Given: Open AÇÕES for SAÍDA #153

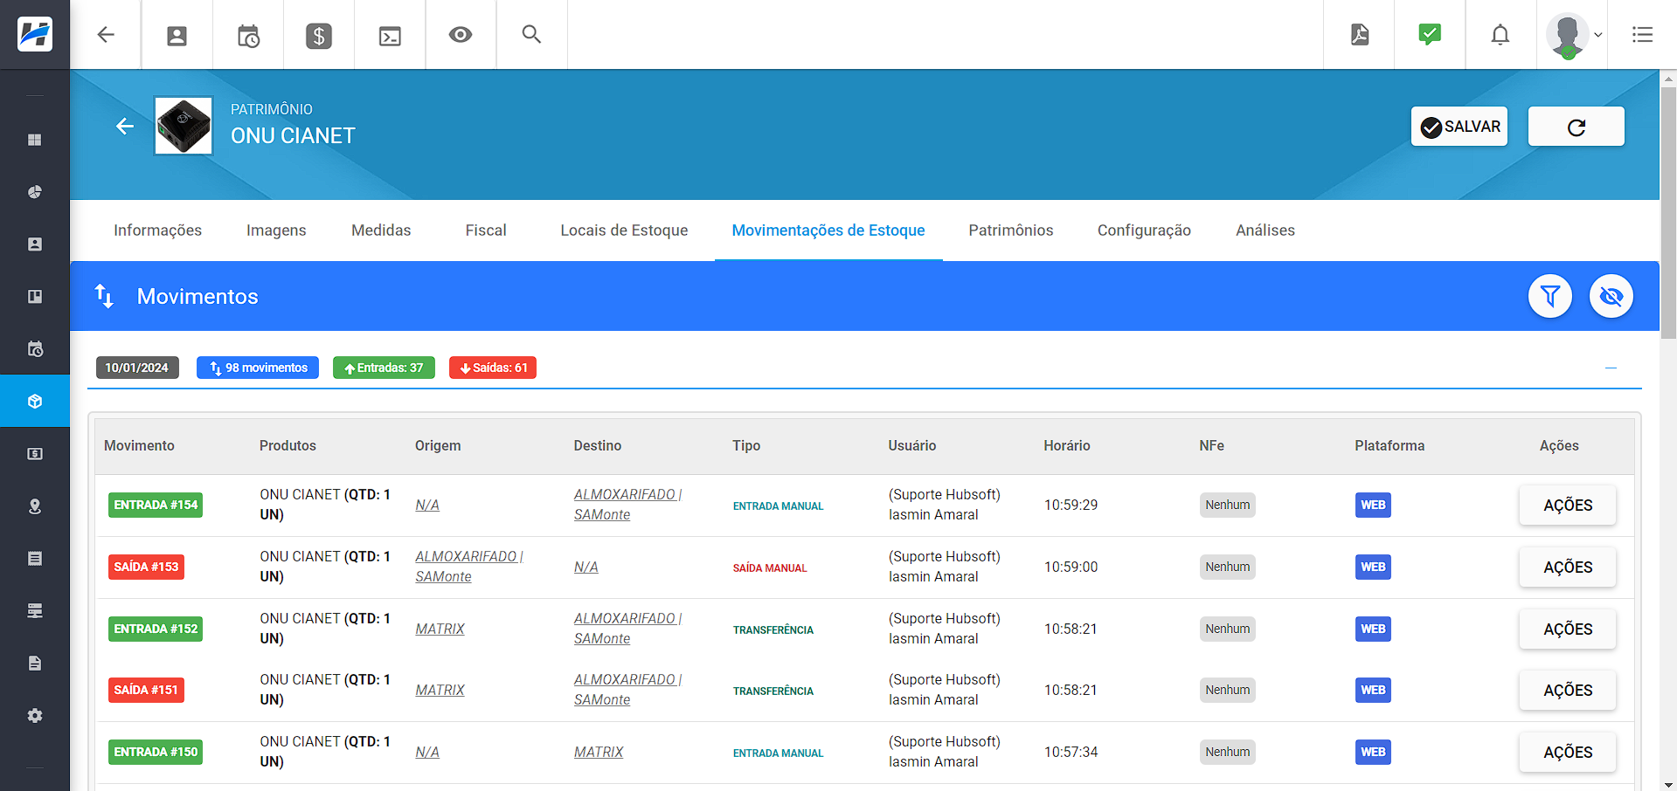Looking at the screenshot, I should [1568, 567].
